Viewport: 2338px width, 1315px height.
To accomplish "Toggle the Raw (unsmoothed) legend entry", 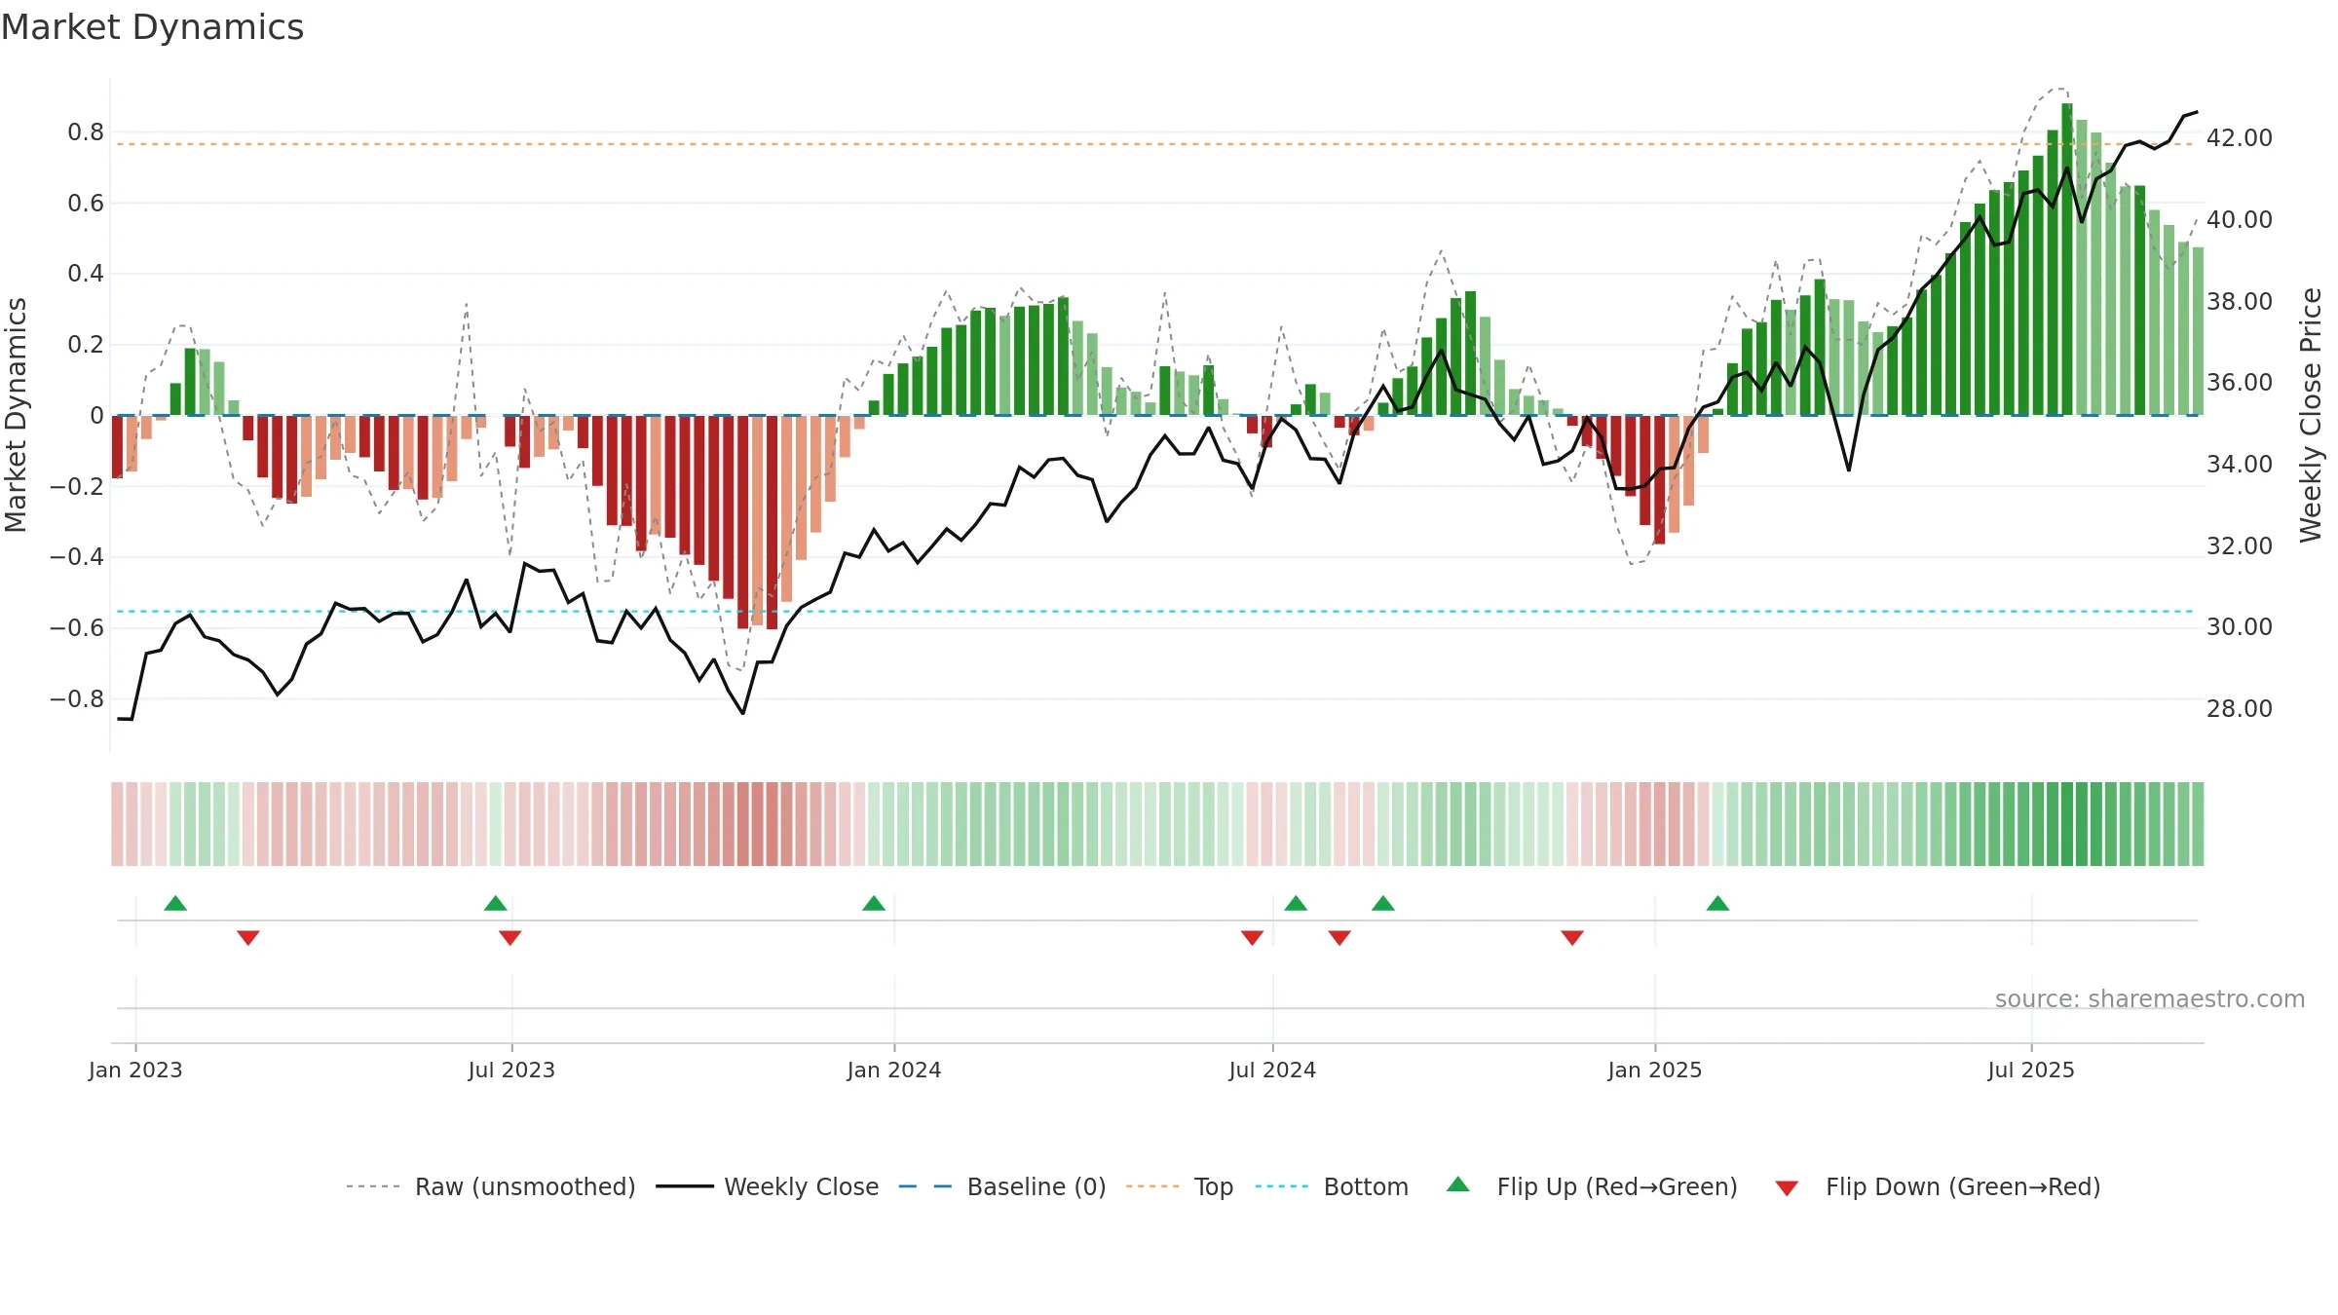I will (490, 1186).
